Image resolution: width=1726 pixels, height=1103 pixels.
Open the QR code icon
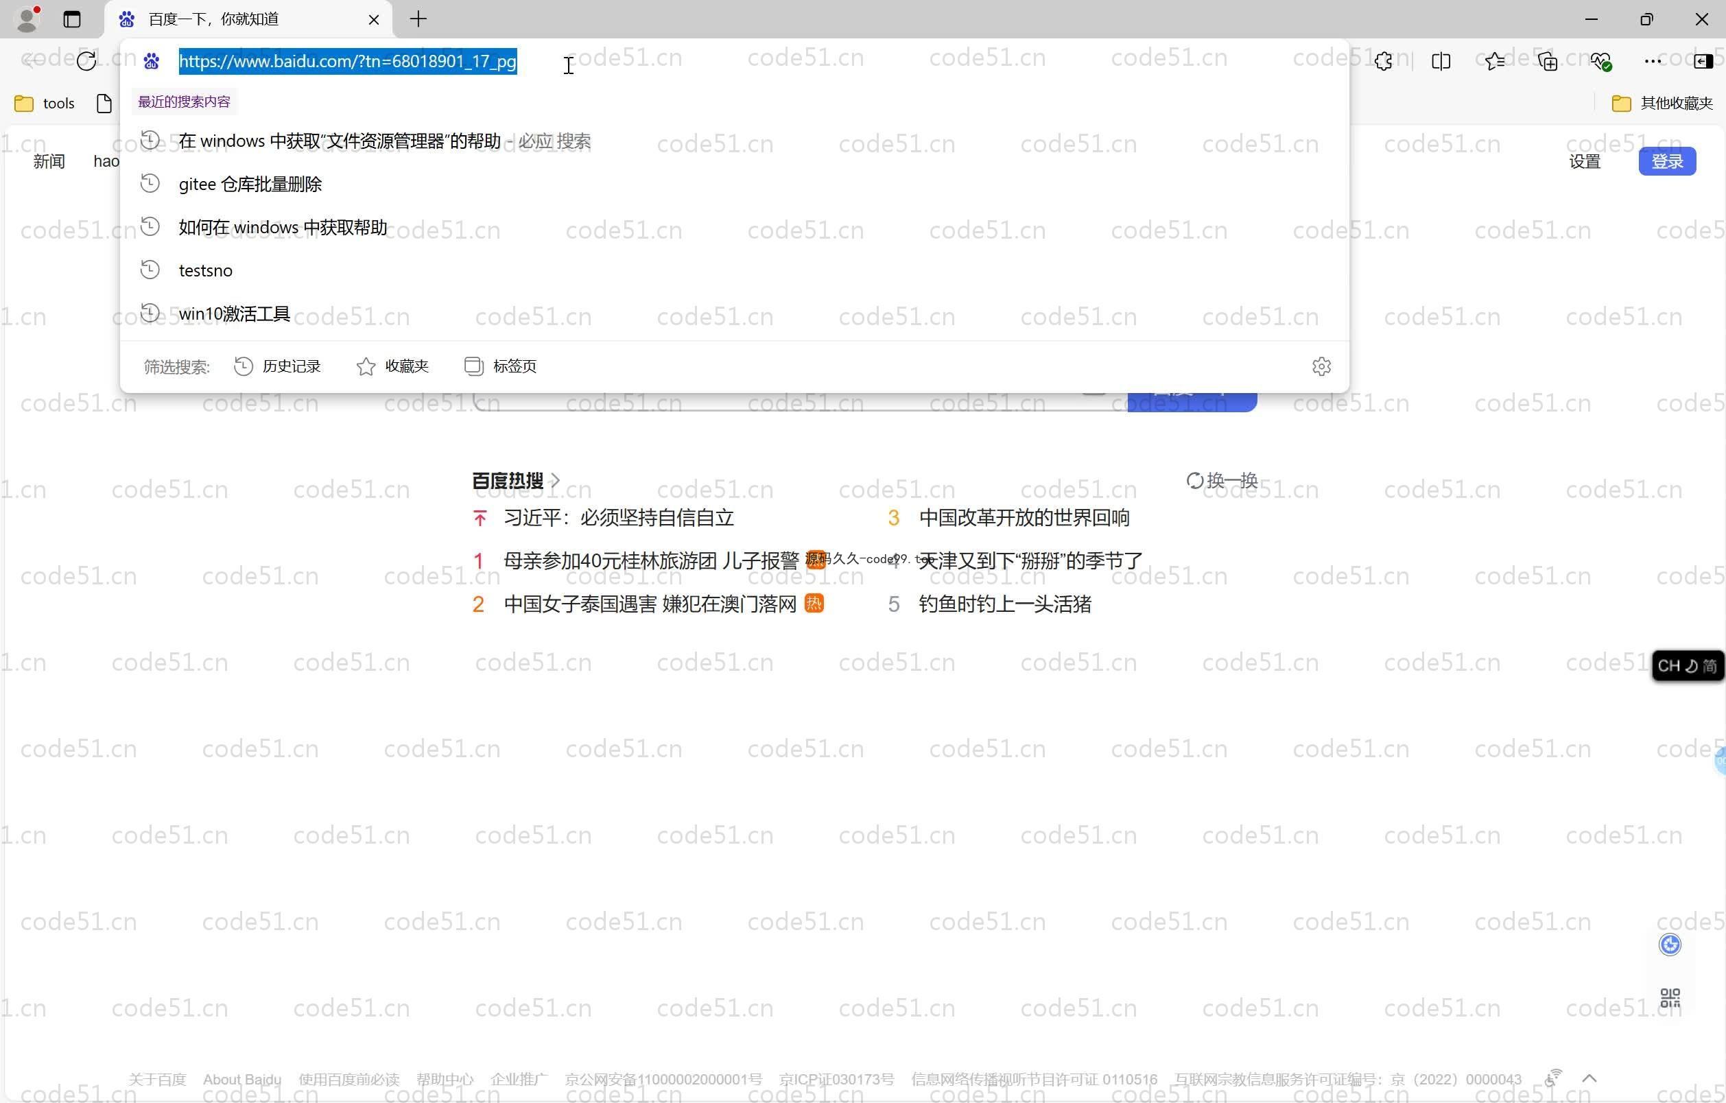coord(1670,997)
